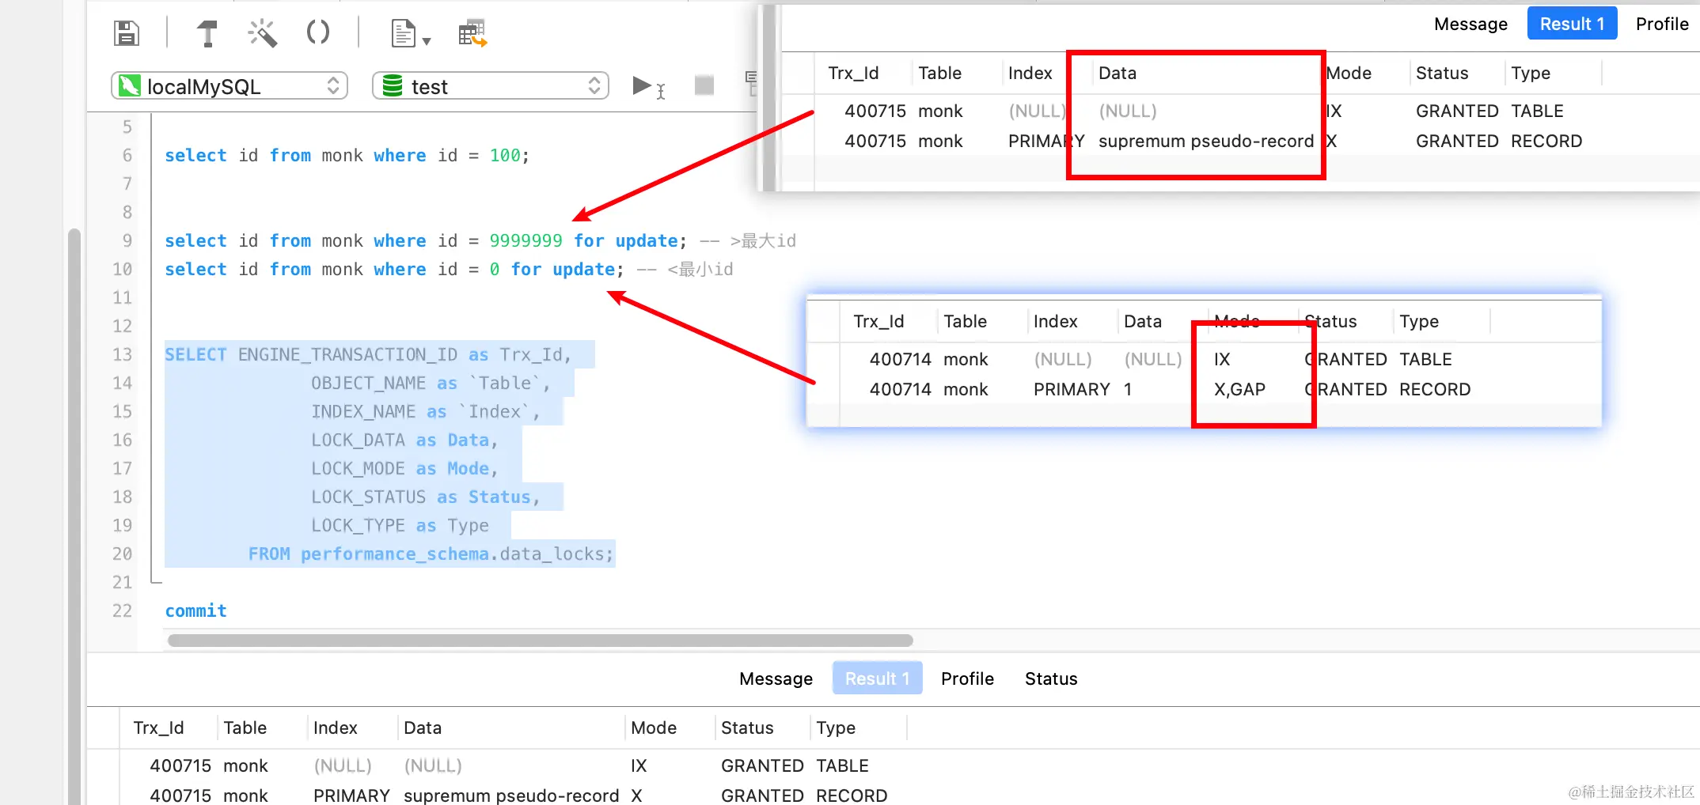Switch to the bottom Message tab
1700x805 pixels.
click(x=776, y=678)
